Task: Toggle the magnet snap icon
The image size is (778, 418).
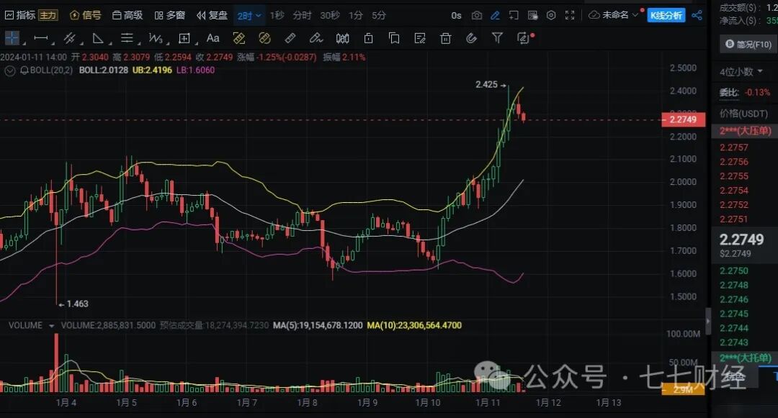Action: coord(471,38)
